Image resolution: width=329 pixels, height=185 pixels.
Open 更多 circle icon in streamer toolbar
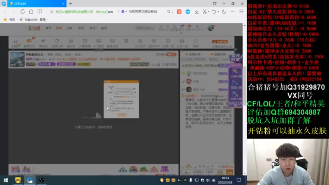click(196, 43)
